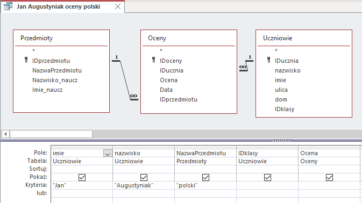Click the Sortuj cell for NazwaPrzedmiotu column
This screenshot has height=203, width=362.
[x=205, y=169]
